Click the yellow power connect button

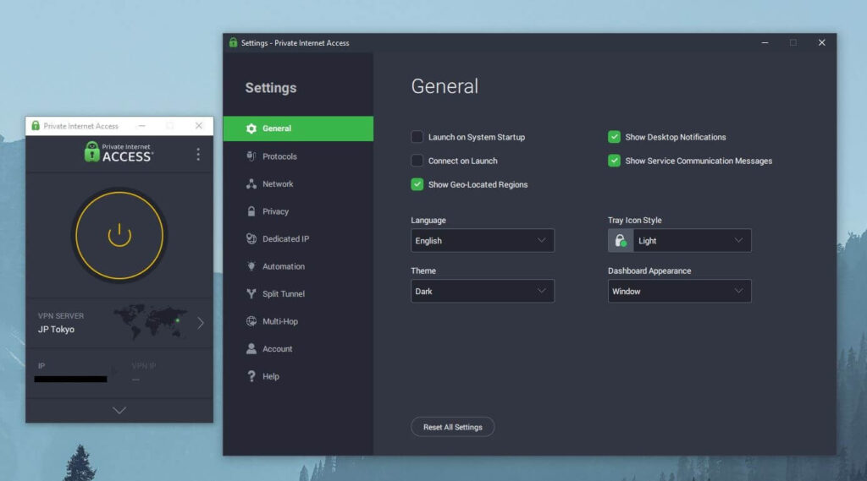point(119,234)
